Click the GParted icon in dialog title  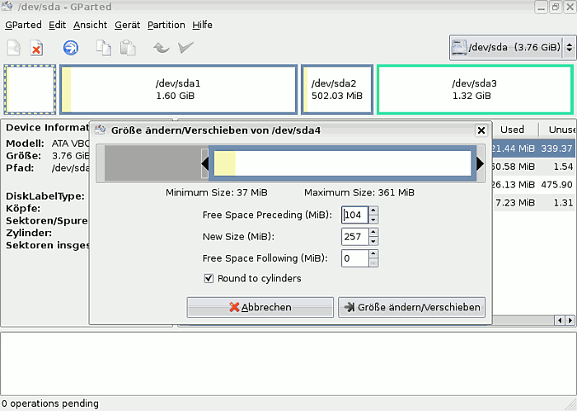[100, 130]
